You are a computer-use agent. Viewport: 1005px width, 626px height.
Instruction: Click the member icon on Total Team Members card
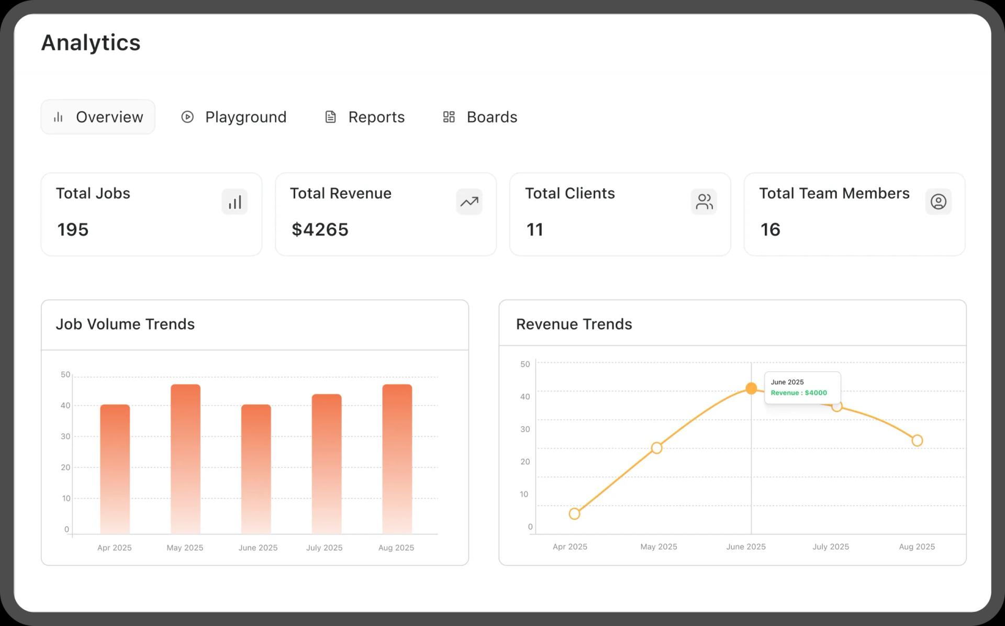[939, 202]
